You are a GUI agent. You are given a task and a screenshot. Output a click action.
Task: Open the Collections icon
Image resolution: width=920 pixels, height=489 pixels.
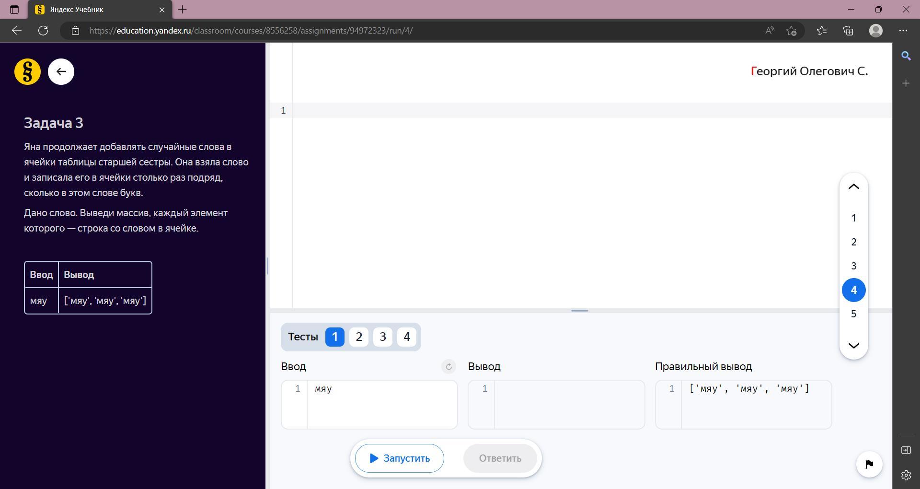848,31
